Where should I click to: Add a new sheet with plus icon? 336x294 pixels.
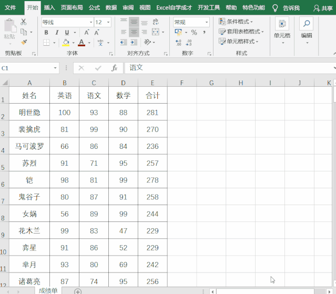(x=78, y=291)
